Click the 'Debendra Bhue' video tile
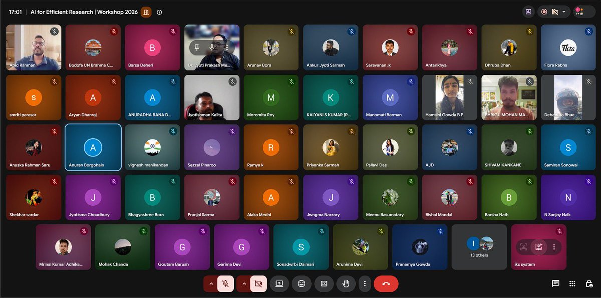 click(x=568, y=98)
